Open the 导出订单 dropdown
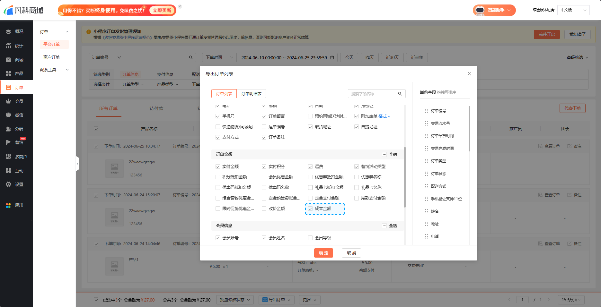The image size is (601, 307). [x=277, y=300]
